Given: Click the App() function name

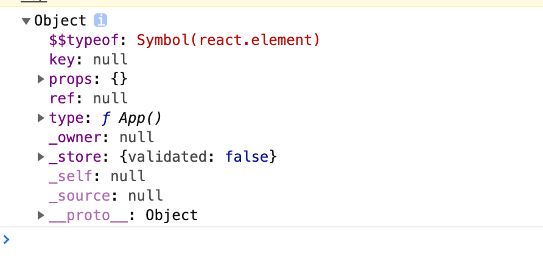Looking at the screenshot, I should (140, 119).
